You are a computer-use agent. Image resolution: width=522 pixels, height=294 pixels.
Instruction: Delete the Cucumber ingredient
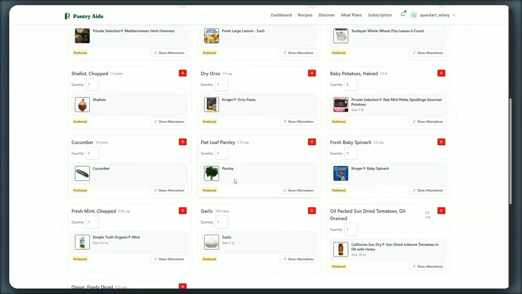click(x=183, y=142)
